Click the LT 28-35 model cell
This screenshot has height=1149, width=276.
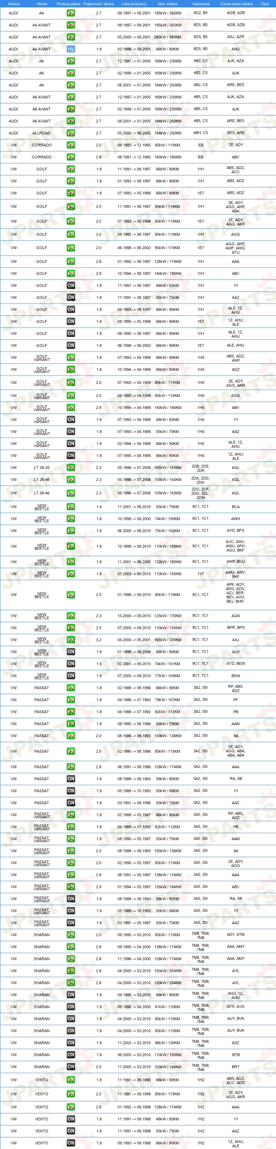point(41,468)
